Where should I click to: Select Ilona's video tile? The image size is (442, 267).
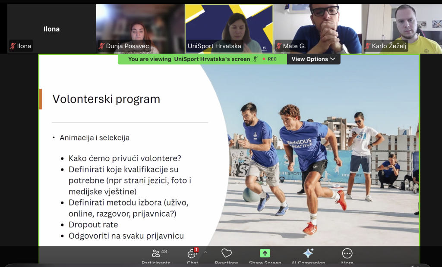click(51, 26)
